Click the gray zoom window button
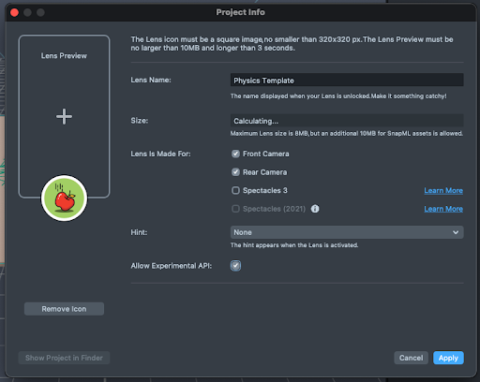Viewport: 480px width, 382px height. pyautogui.click(x=40, y=12)
